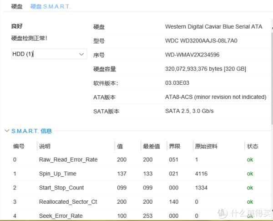Click the 硬盘容量 label
This screenshot has width=273, height=221.
tap(105, 69)
